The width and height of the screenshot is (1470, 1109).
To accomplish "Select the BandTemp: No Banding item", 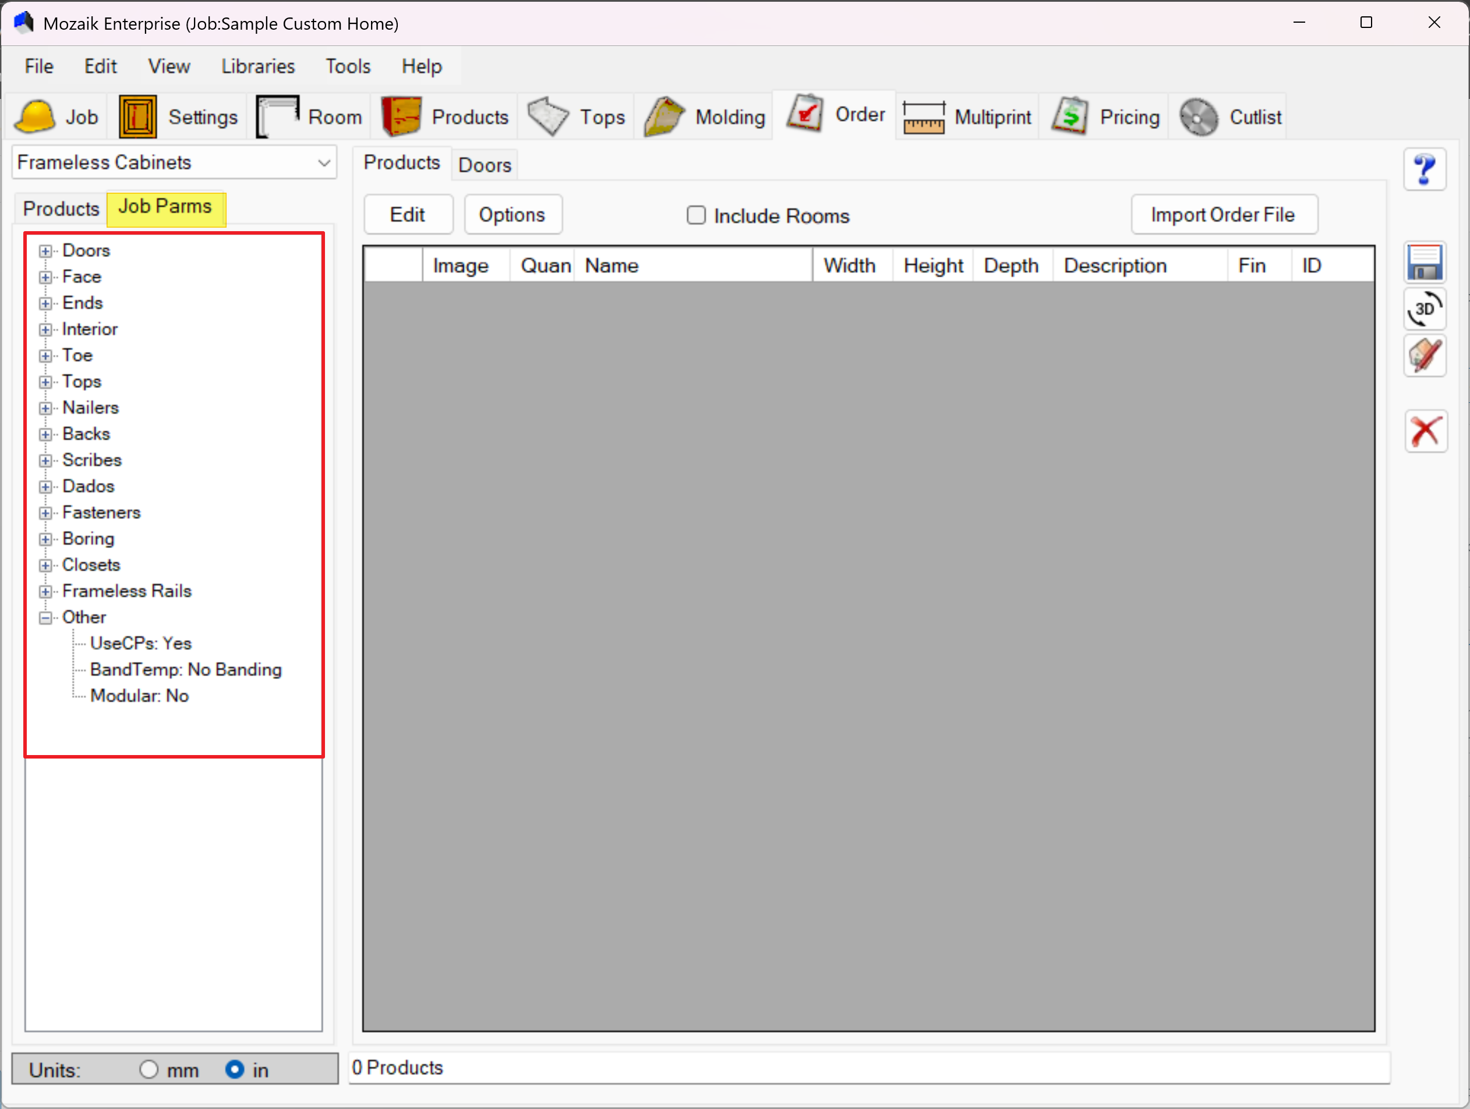I will pyautogui.click(x=186, y=669).
